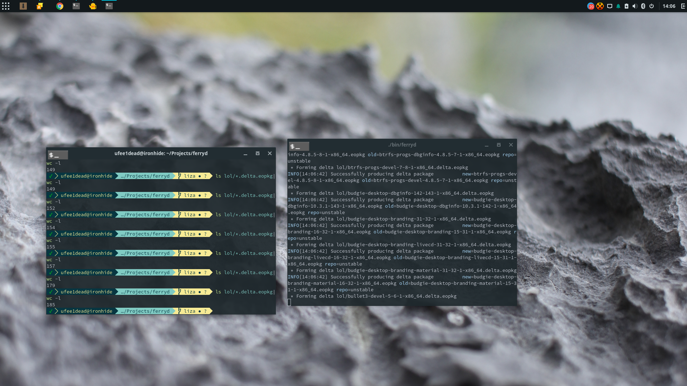Check the battery charging indicator
687x386 pixels.
[627, 6]
